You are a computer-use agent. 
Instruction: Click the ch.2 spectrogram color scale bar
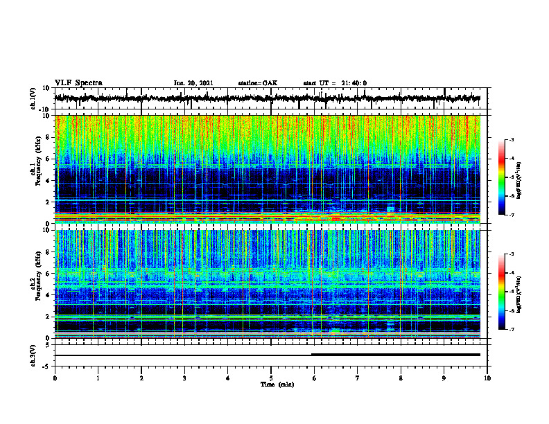point(501,292)
